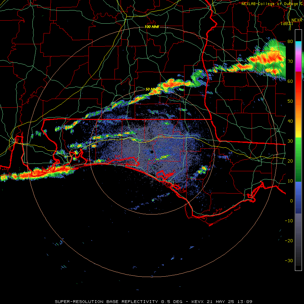The width and height of the screenshot is (304, 304).
Task: Click the 60 value on the dBZ scale
Action: [290, 81]
